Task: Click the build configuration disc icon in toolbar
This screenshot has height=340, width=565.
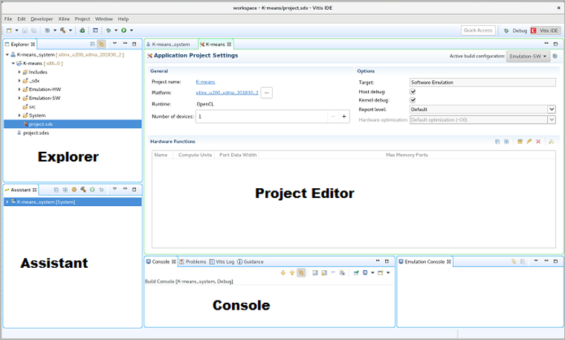Action: click(47, 31)
